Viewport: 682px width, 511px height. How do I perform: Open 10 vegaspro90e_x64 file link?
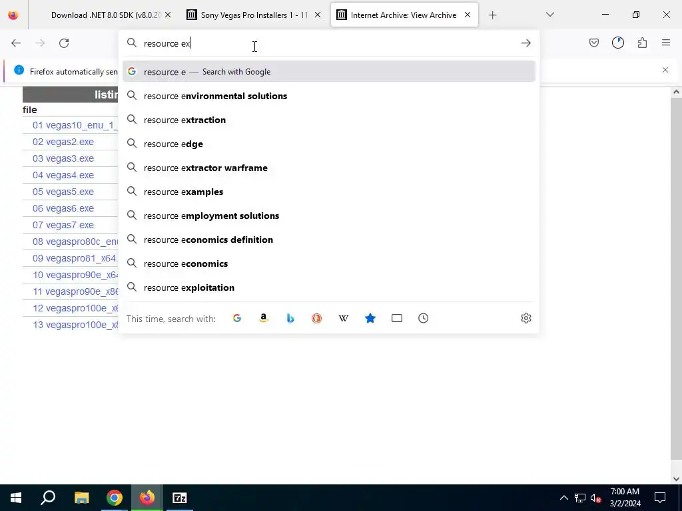(x=75, y=275)
